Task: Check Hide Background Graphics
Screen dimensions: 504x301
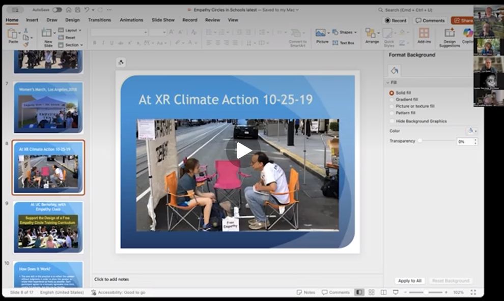Action: [391, 121]
